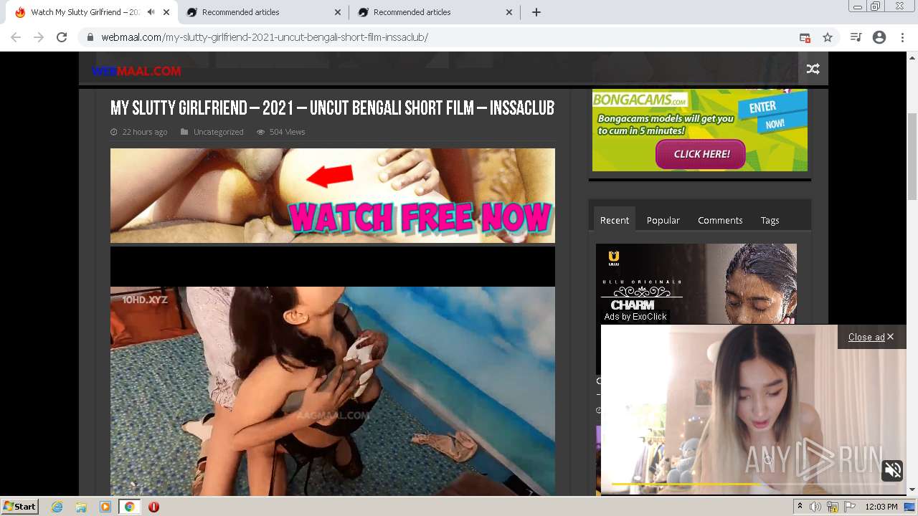918x516 pixels.
Task: Close the second Recommended articles tab
Action: click(x=338, y=12)
